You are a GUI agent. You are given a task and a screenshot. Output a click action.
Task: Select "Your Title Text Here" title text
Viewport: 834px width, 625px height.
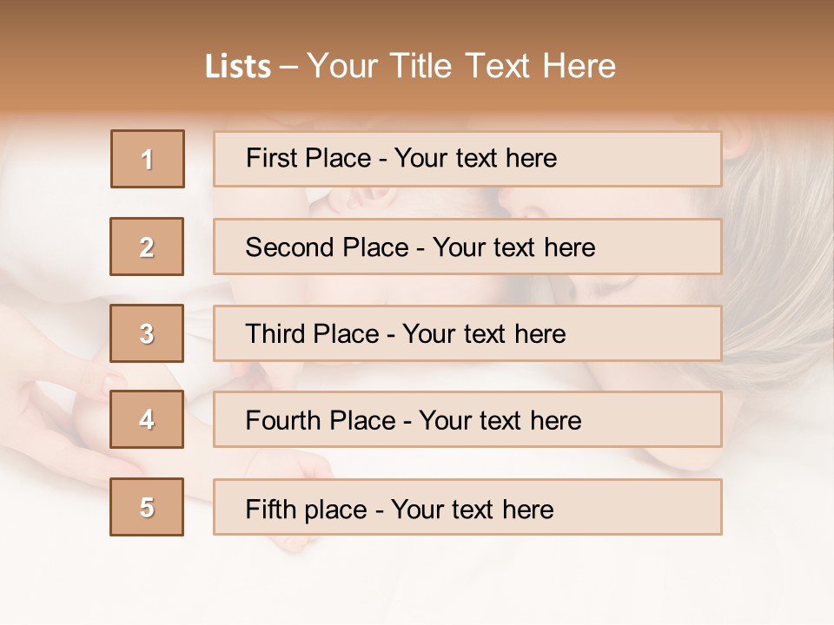point(461,66)
